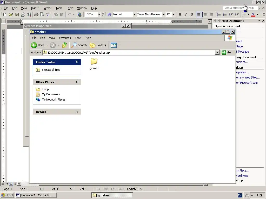The image size is (266, 199).
Task: Open the border style dropdown arrow
Action: coord(249,15)
